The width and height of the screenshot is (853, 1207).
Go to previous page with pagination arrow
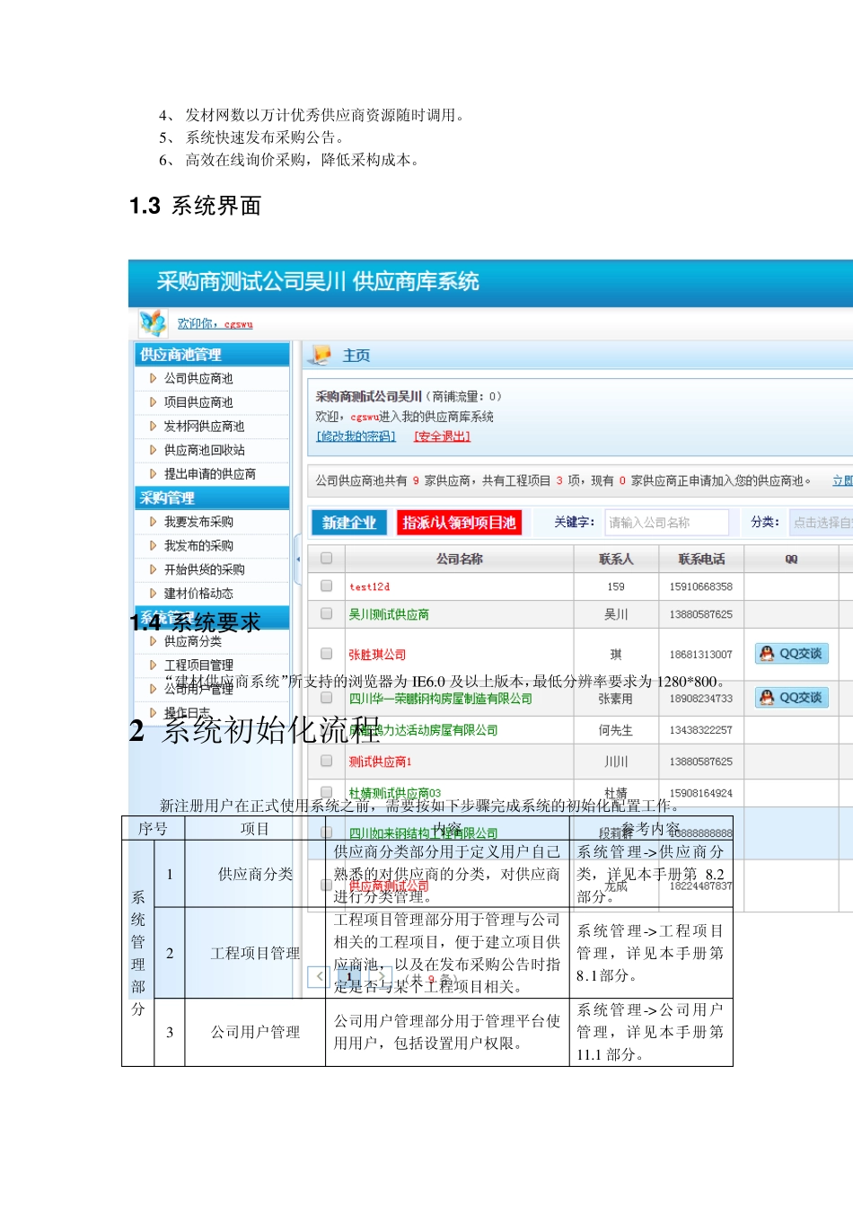[320, 976]
